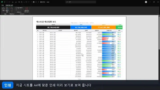Click the status indicator in row 5
The height and width of the screenshot is (90, 160).
(x=119, y=40)
